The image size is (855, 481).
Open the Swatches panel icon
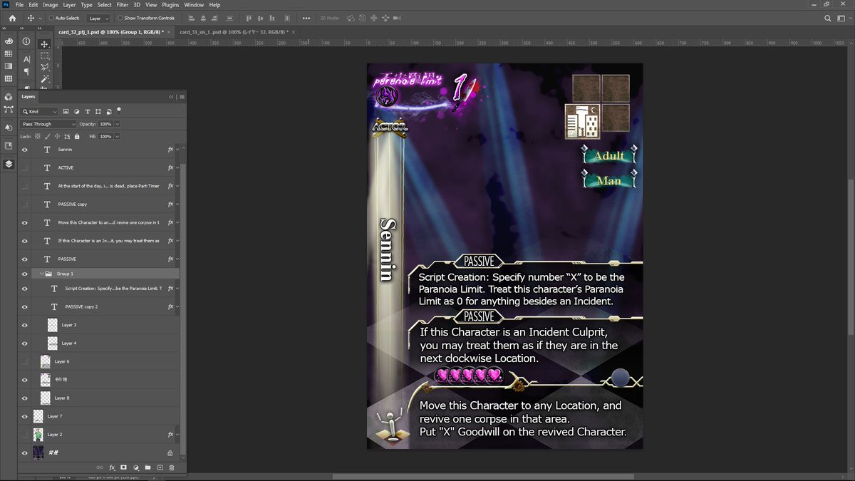pos(9,53)
